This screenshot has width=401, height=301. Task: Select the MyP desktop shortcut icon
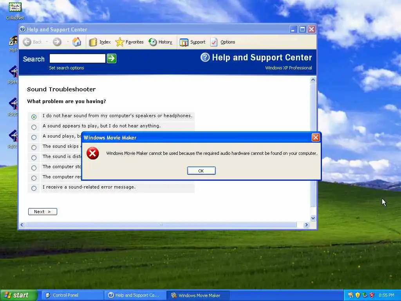(13, 41)
